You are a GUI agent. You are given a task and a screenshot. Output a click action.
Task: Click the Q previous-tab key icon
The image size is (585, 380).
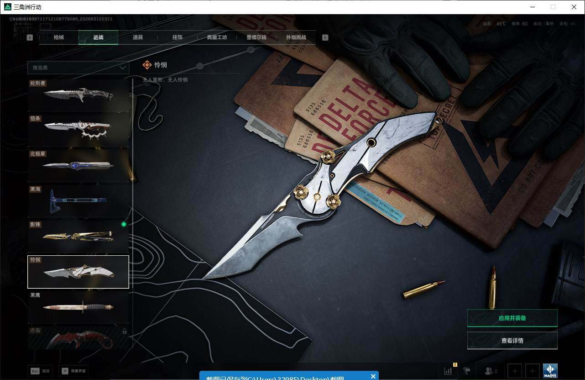coord(30,37)
